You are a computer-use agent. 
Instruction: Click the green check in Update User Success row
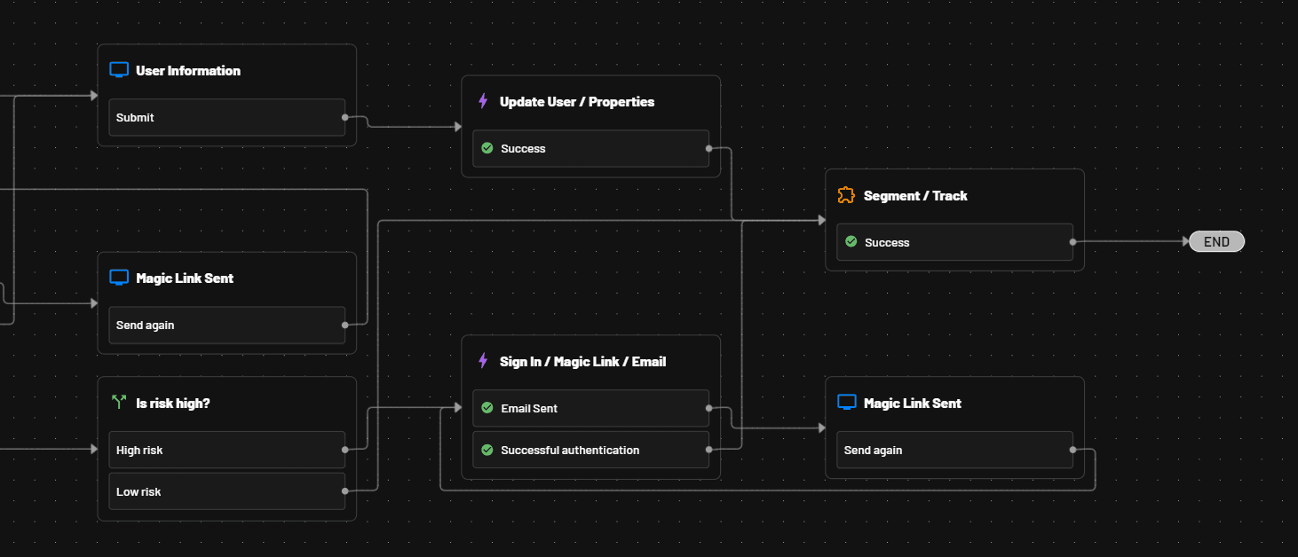point(487,148)
